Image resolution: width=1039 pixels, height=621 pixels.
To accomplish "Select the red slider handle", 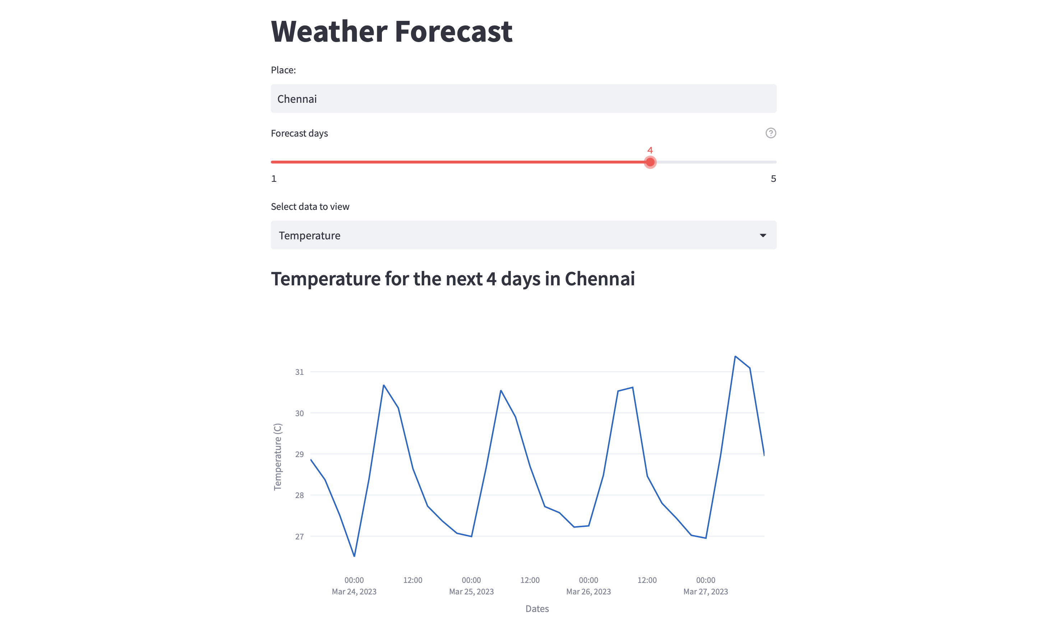I will [650, 162].
